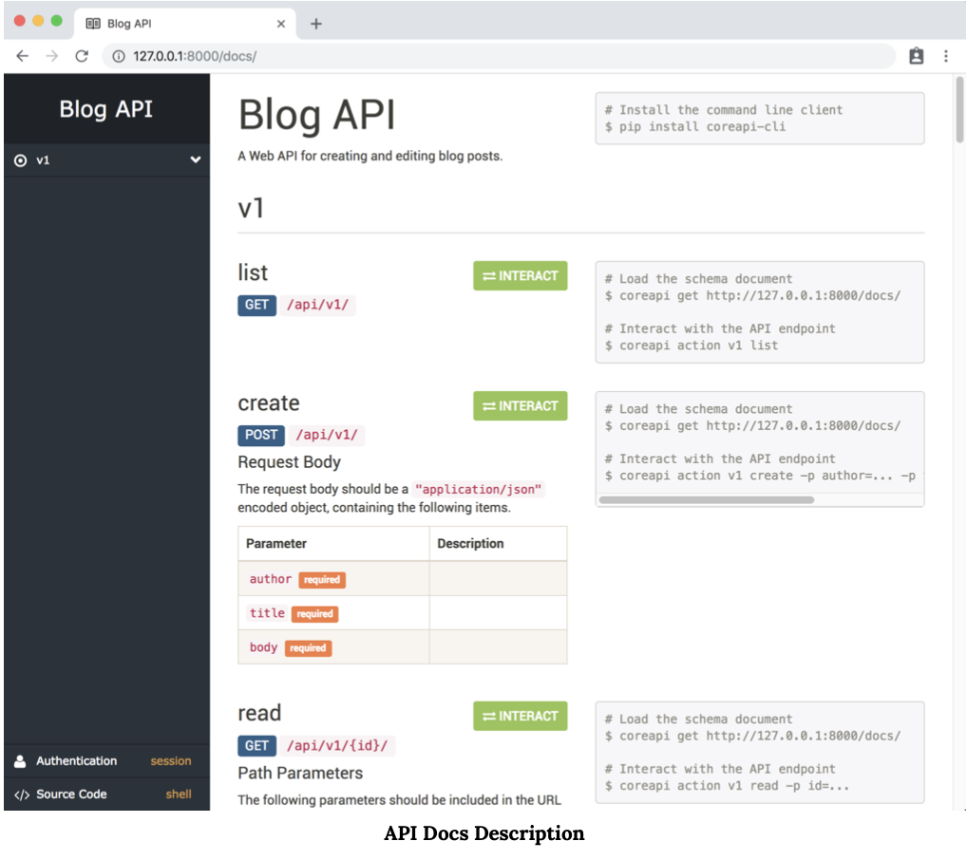The image size is (967, 860).
Task: Click the browser forward arrow
Action: click(x=52, y=56)
